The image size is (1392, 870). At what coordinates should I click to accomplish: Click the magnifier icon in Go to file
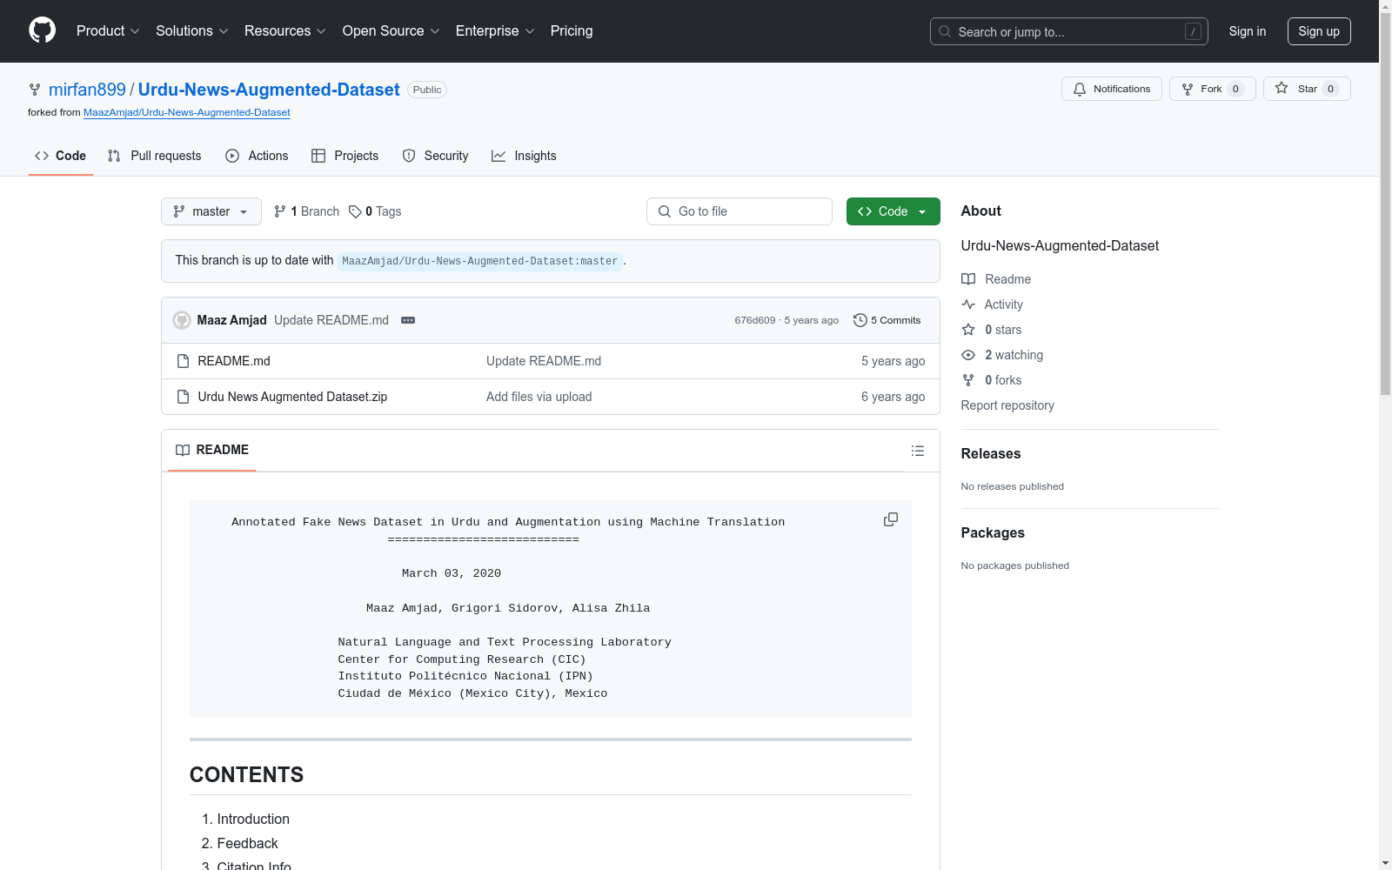[x=665, y=211]
